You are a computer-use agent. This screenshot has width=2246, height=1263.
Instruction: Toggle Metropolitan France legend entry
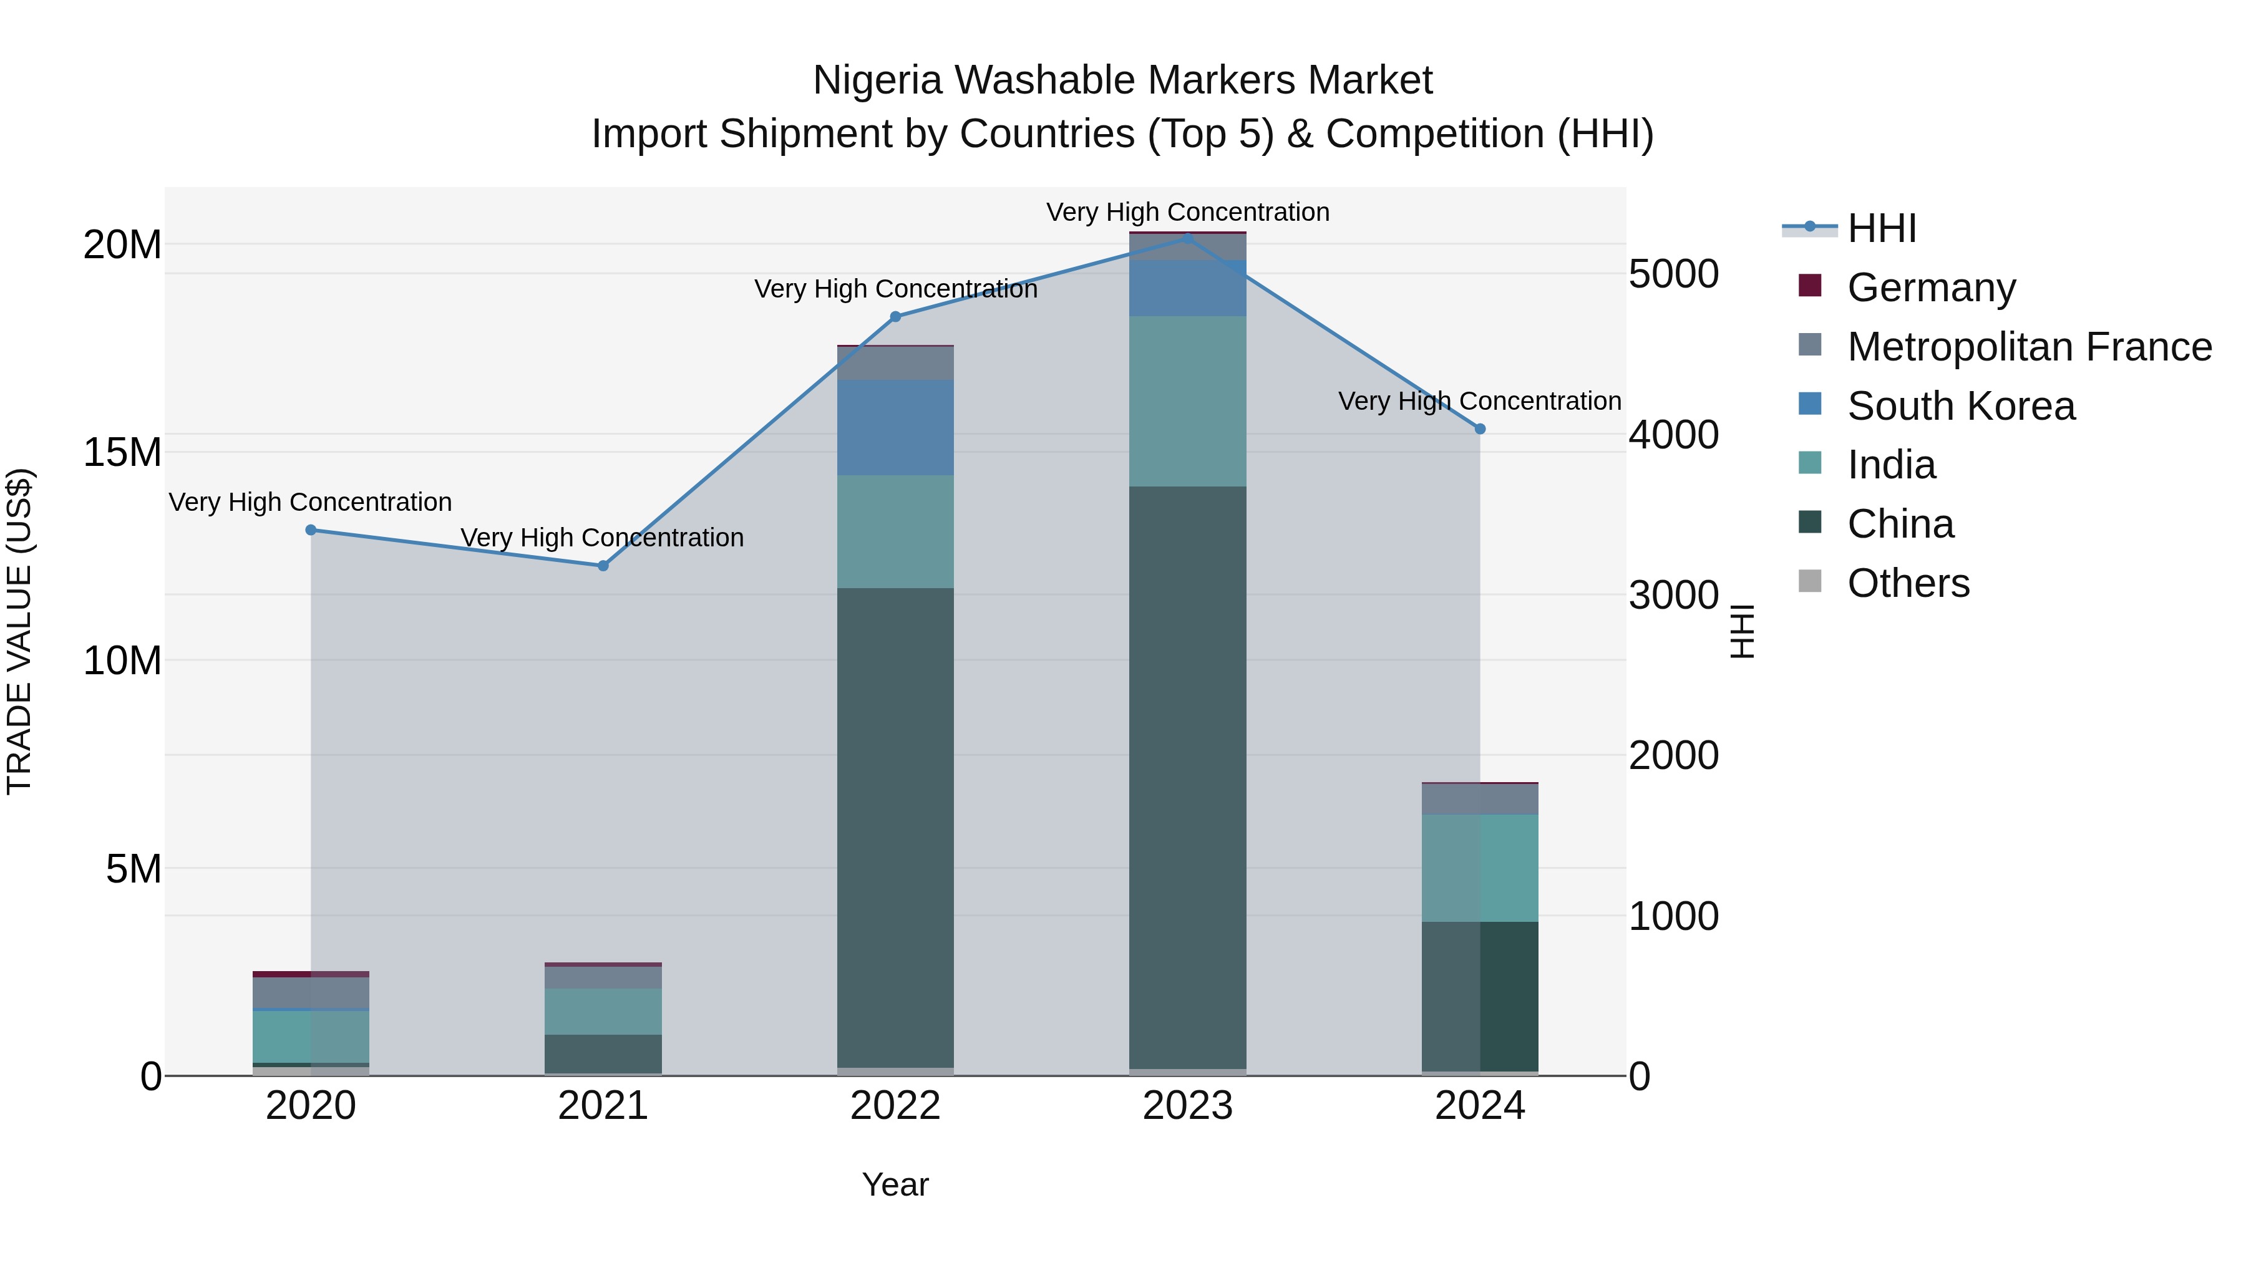click(2005, 346)
